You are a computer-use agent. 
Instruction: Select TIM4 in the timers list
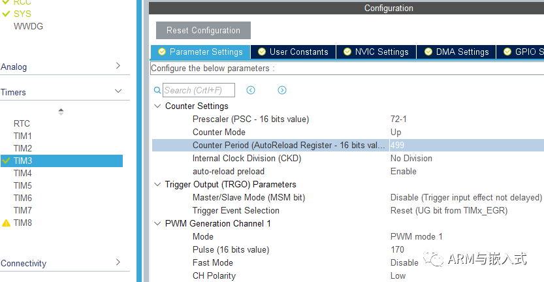tap(23, 173)
